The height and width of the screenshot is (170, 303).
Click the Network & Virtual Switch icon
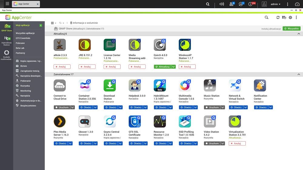tap(235, 86)
